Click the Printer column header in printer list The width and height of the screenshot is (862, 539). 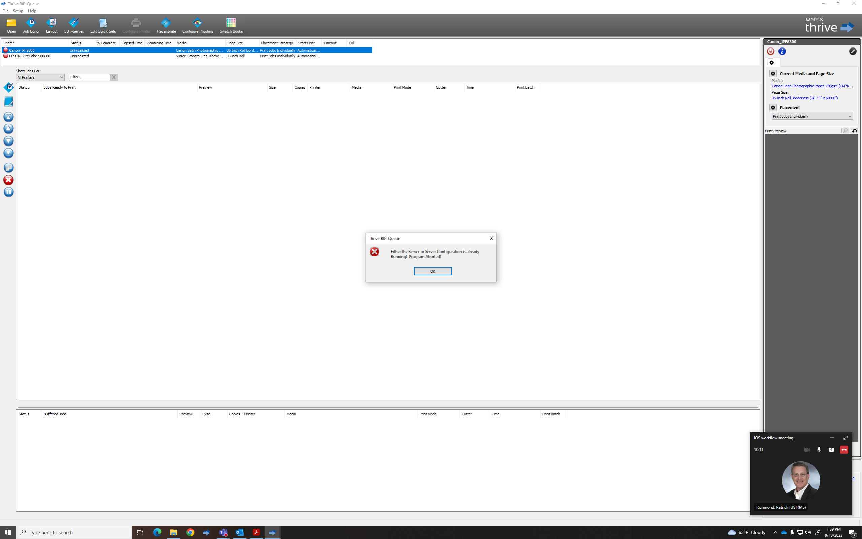35,43
